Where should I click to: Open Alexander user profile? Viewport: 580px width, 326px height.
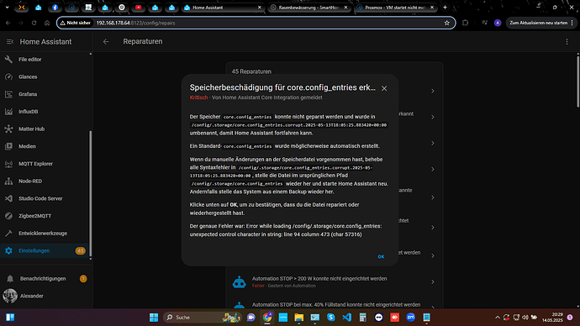point(45,296)
